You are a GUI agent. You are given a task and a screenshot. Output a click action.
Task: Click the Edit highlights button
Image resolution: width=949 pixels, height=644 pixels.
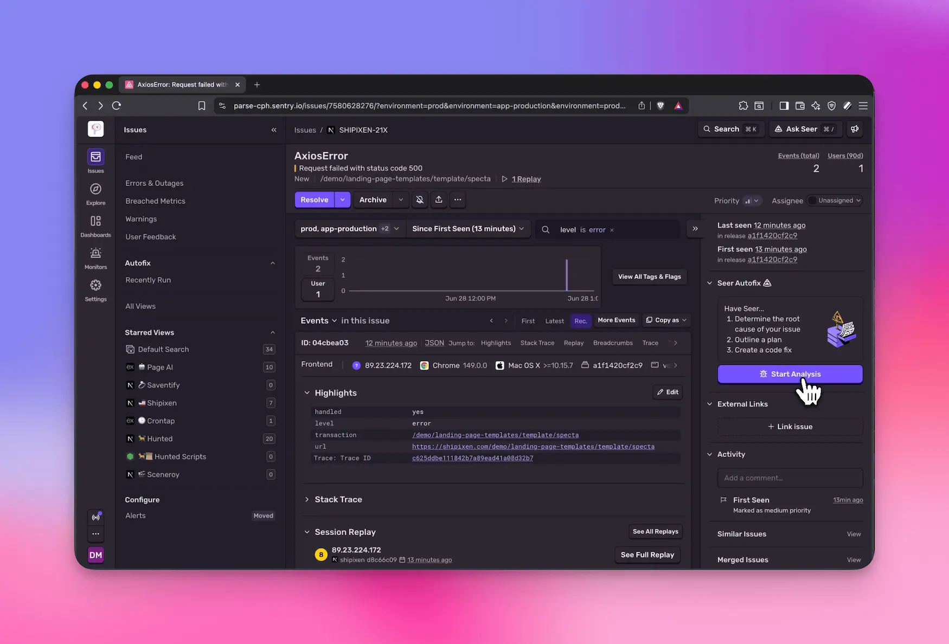point(668,392)
